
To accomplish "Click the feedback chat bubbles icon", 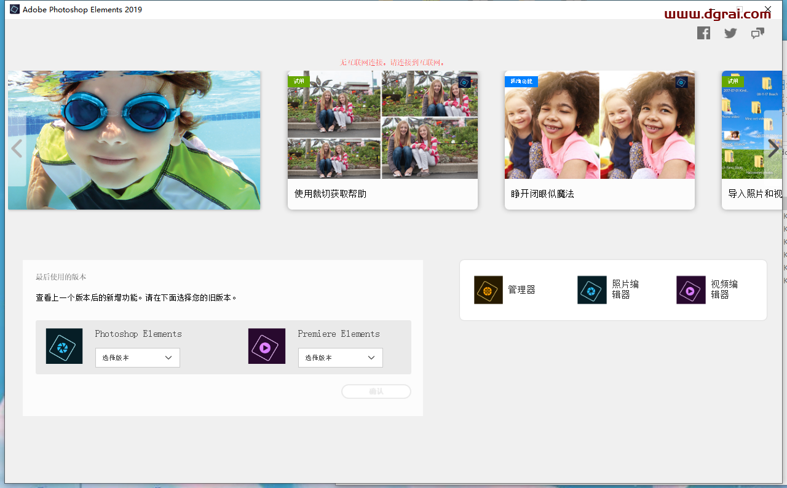I will click(757, 33).
